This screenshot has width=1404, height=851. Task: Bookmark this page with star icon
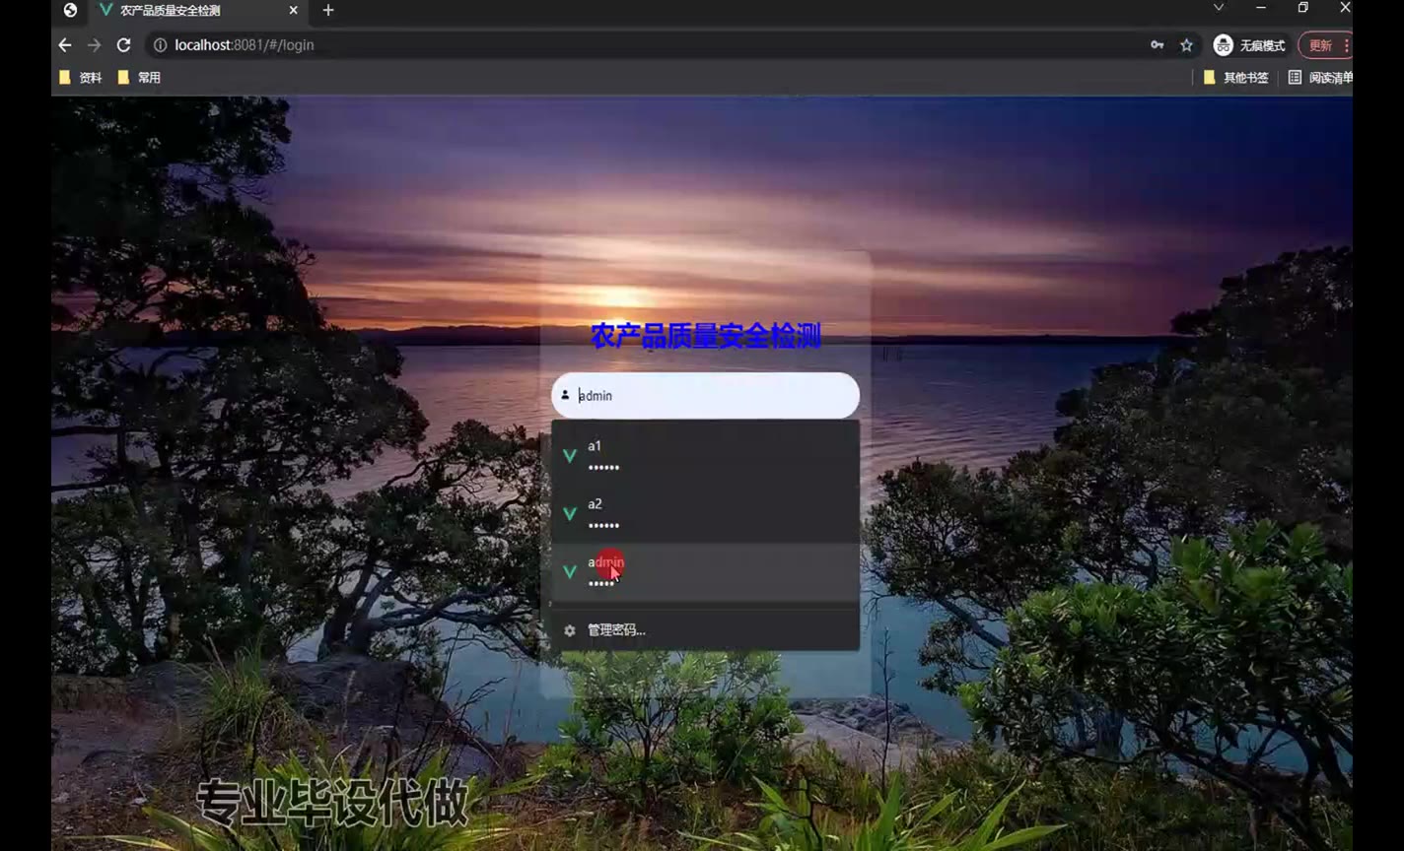point(1186,45)
